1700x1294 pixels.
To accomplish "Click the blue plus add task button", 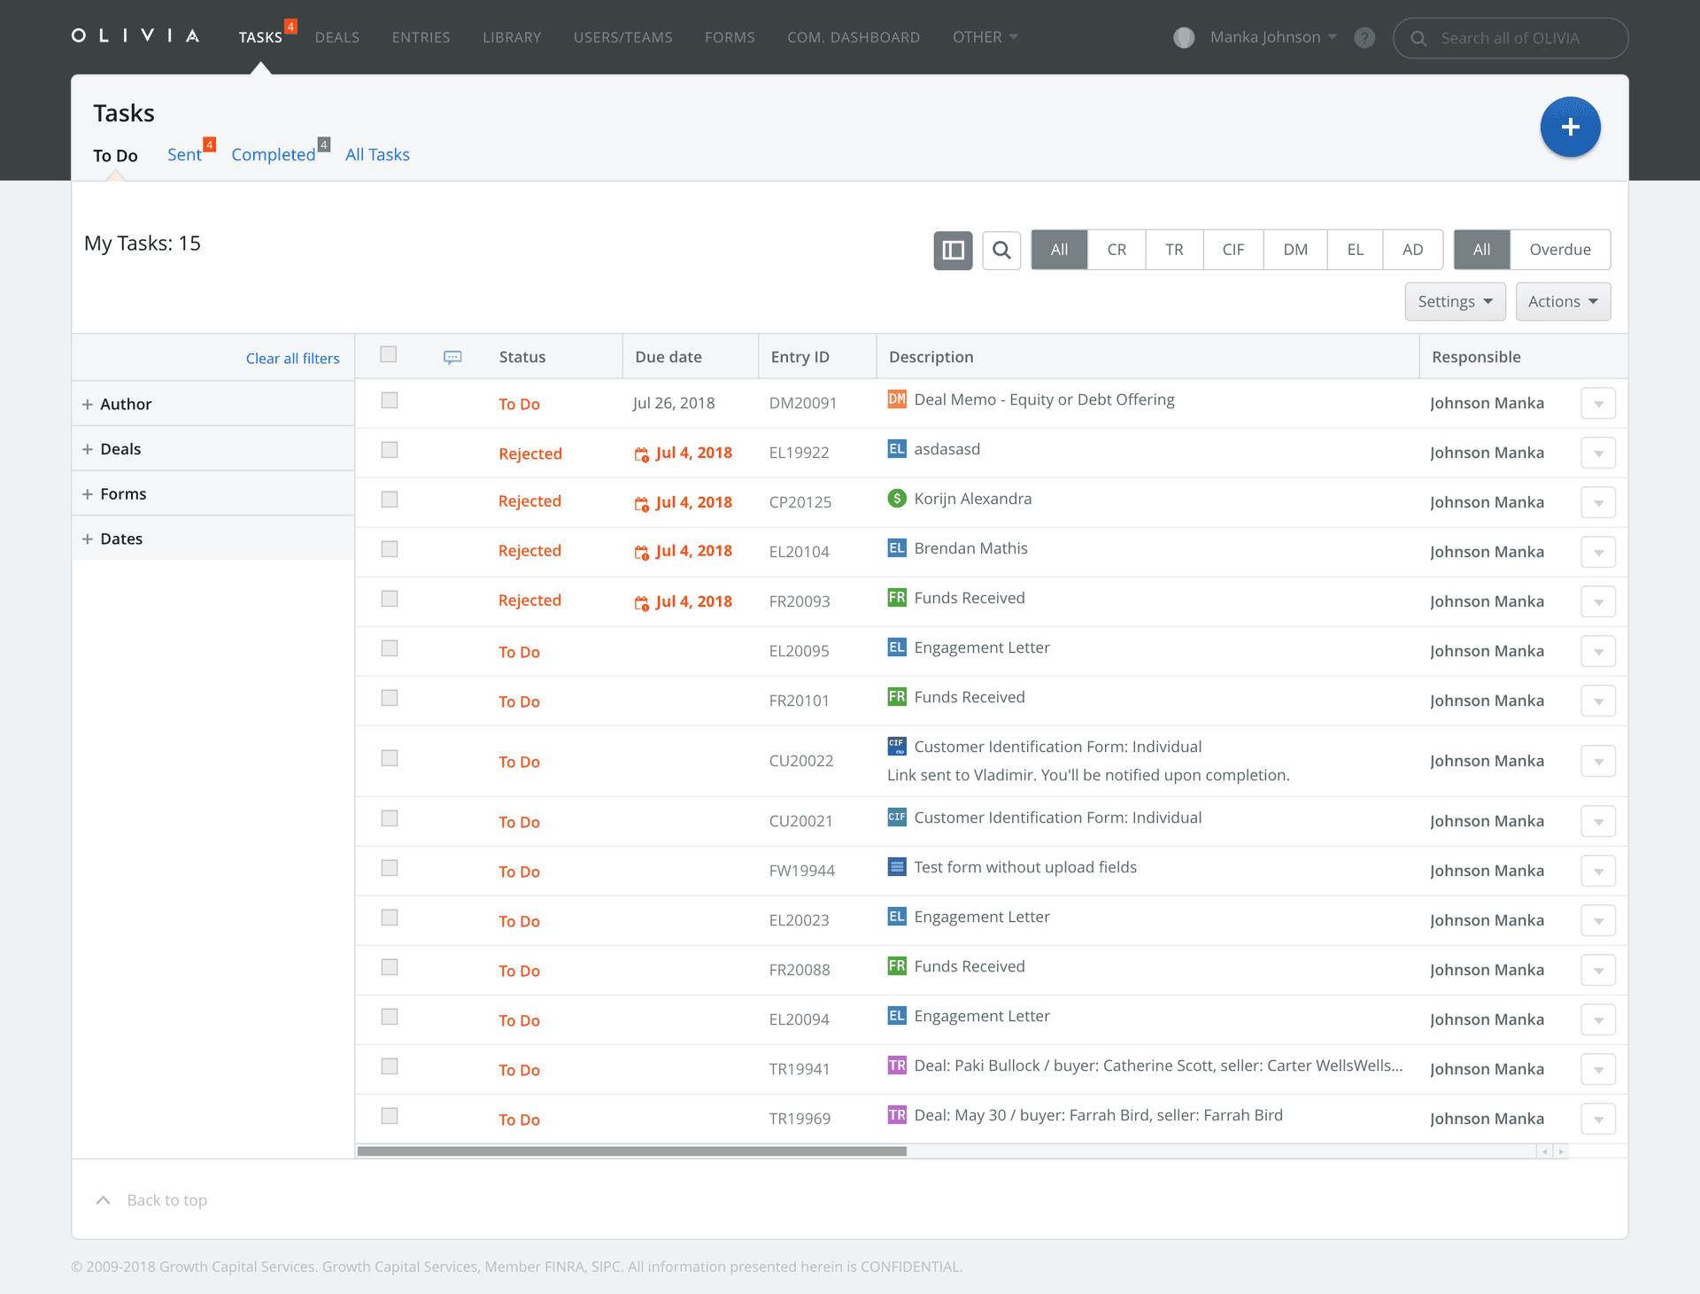I will click(1570, 128).
